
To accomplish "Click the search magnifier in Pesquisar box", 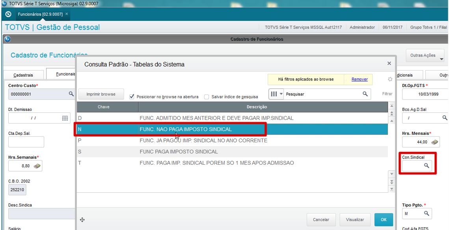I will click(x=365, y=94).
